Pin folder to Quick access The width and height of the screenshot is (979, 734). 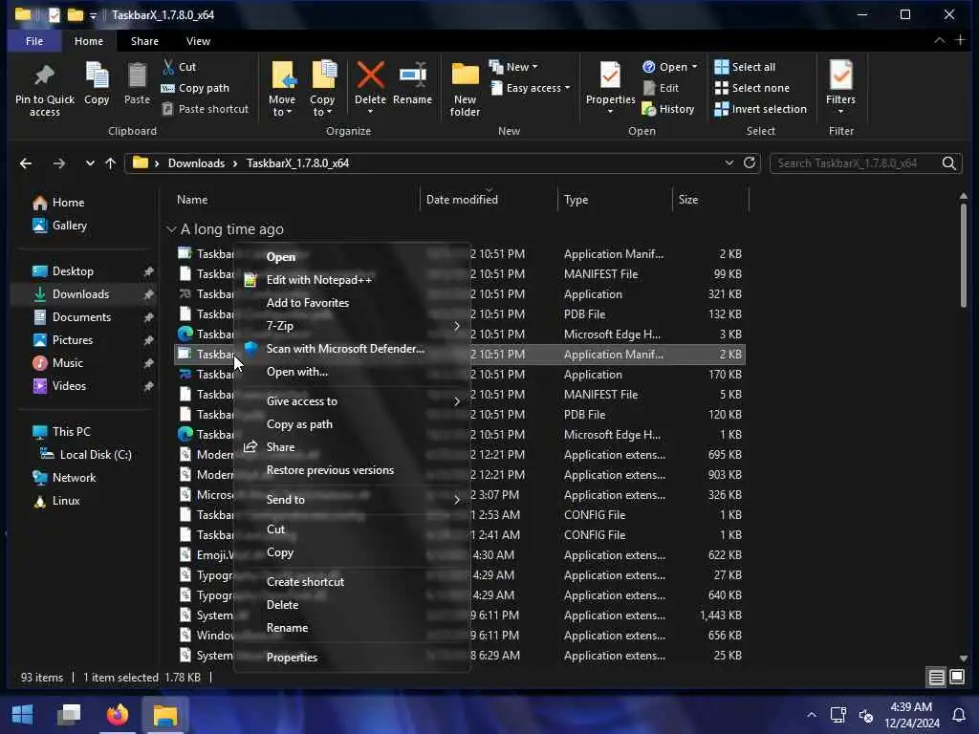pyautogui.click(x=44, y=89)
